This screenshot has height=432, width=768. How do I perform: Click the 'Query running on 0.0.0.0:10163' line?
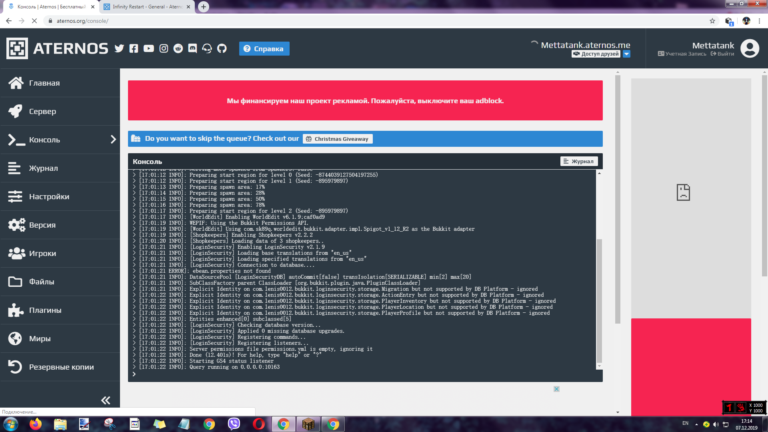click(206, 367)
